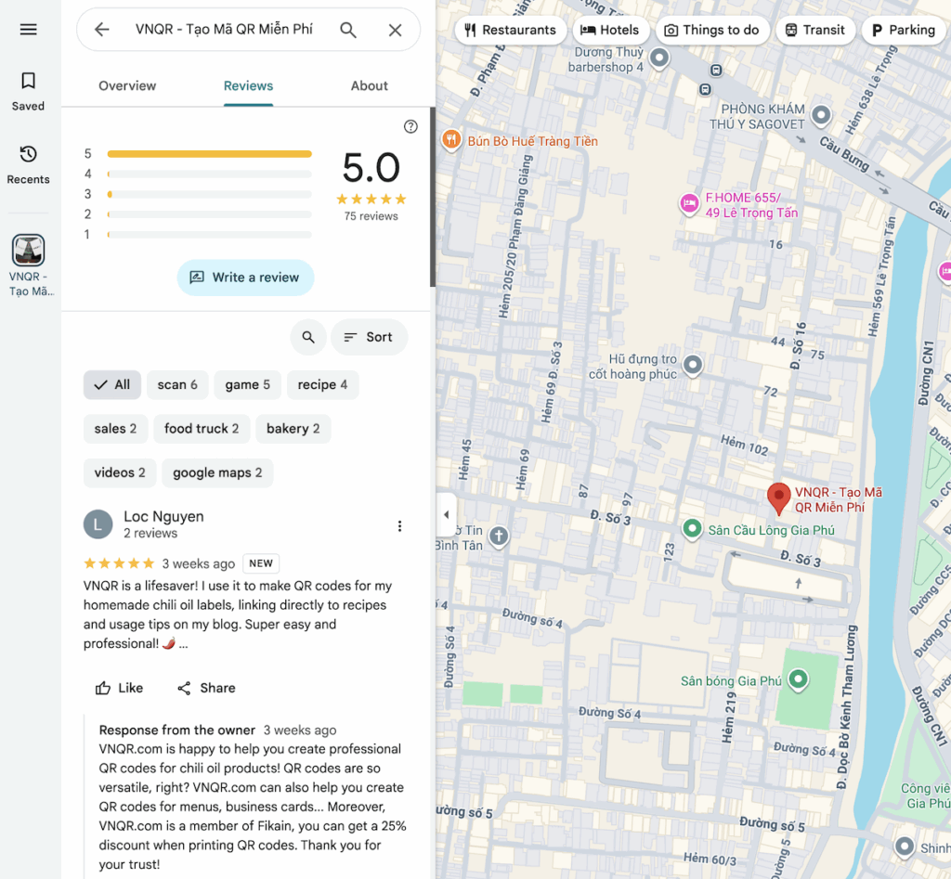The width and height of the screenshot is (951, 879).
Task: Click the Sân Cầu Lông Gia Phú marker
Action: (692, 529)
